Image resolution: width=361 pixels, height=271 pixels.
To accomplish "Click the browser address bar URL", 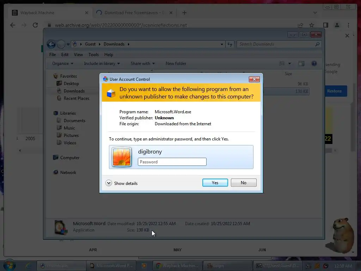I will pos(121,25).
